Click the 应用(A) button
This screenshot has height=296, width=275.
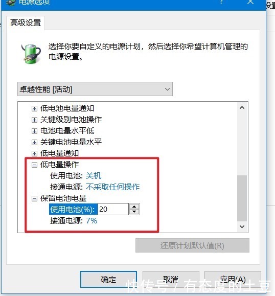[233, 280]
